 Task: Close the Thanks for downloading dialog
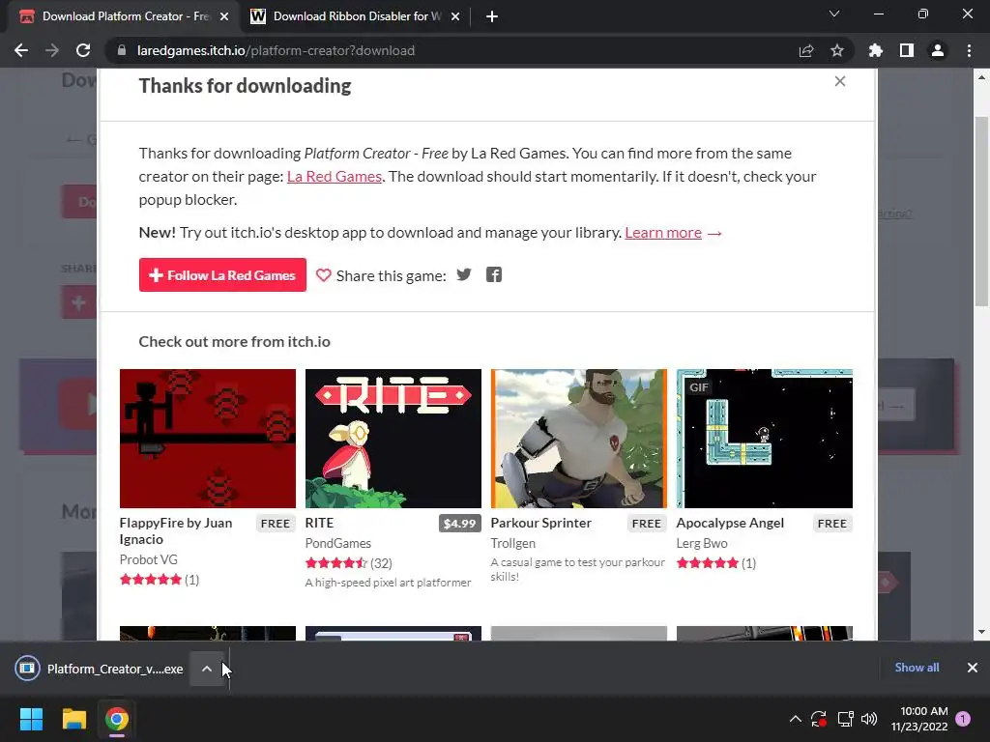(x=840, y=81)
